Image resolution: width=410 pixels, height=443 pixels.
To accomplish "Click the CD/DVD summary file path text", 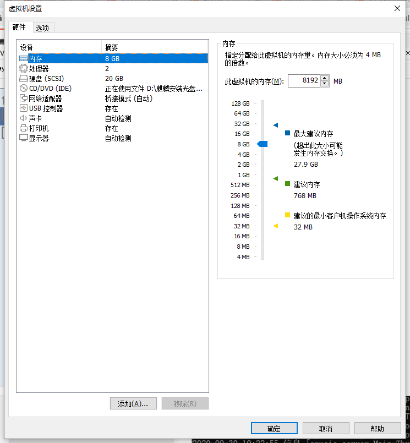I will click(x=154, y=89).
